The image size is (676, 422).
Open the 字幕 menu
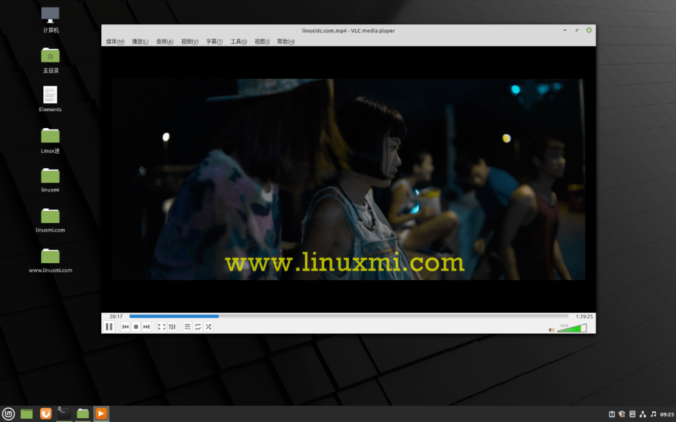214,41
